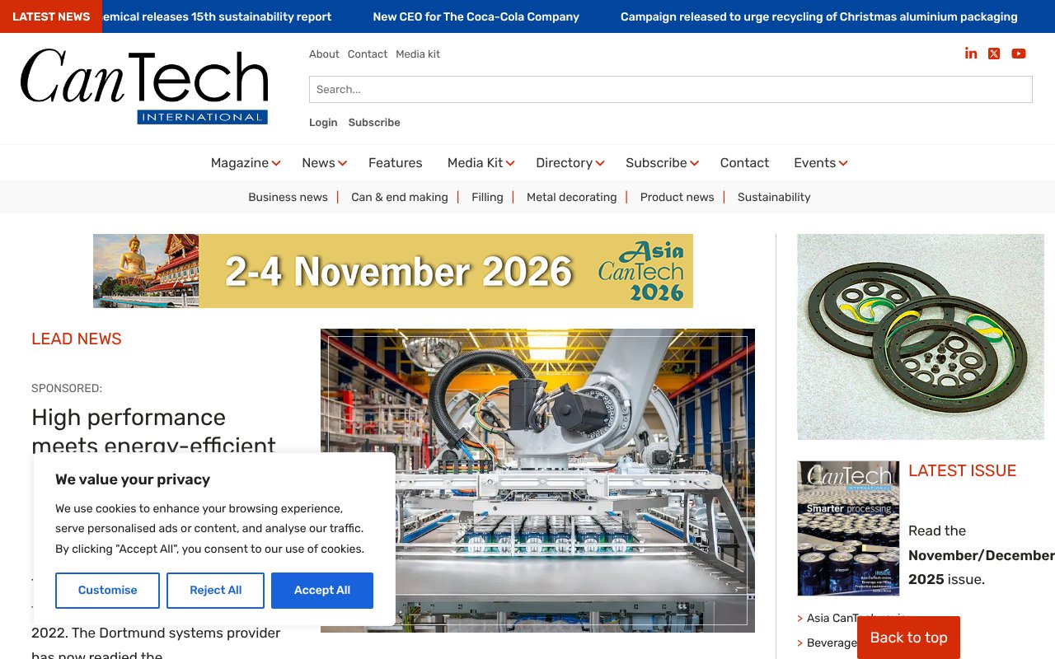Screen dimensions: 1055x659
Task: Switch to the Features section
Action: tap(396, 162)
